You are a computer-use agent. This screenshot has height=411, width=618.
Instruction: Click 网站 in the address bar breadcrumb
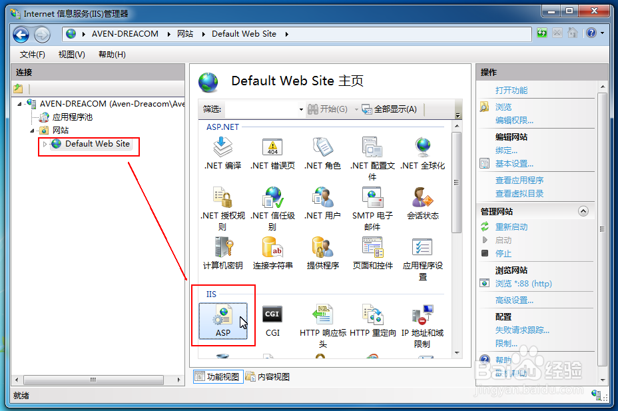185,34
